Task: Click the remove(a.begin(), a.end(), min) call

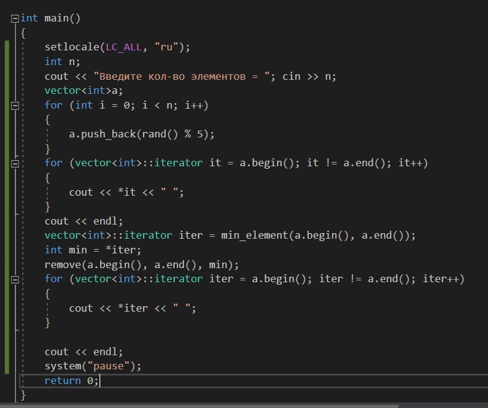Action: (x=141, y=264)
